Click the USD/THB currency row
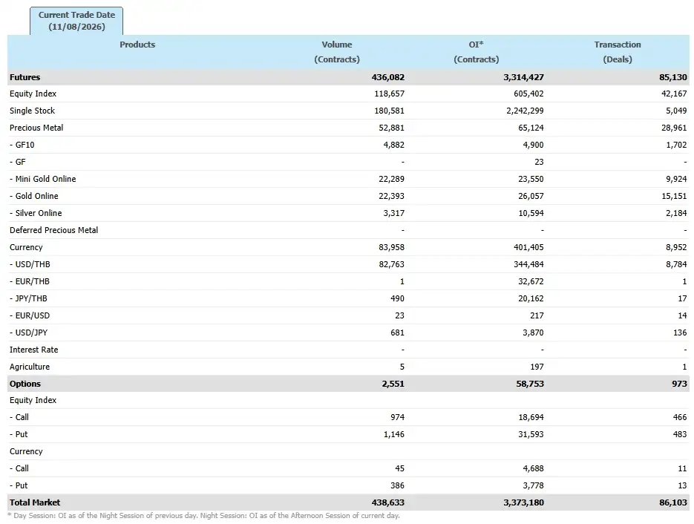The image size is (694, 524). [348, 264]
